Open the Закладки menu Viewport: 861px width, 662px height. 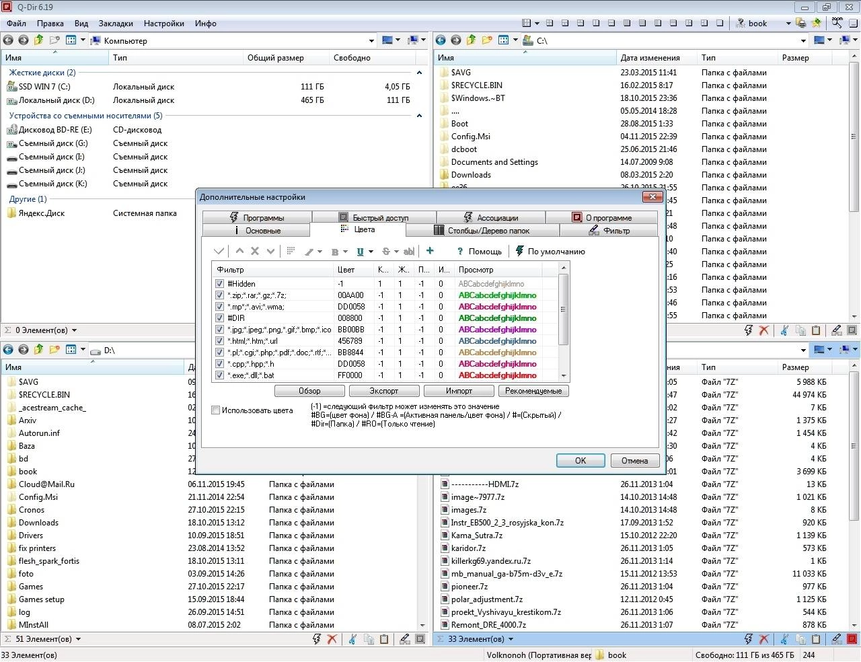pyautogui.click(x=116, y=23)
